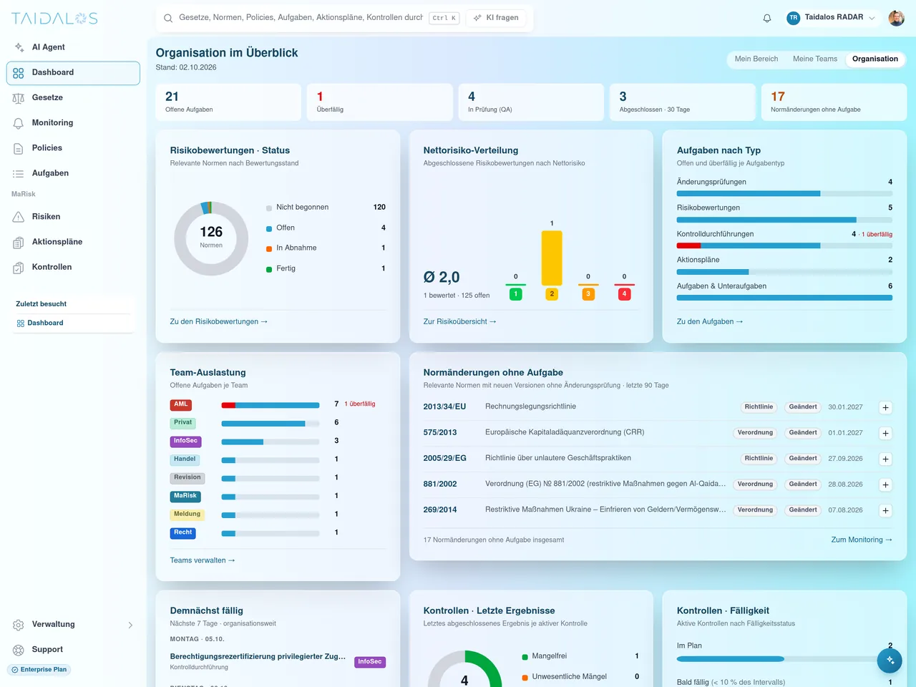The width and height of the screenshot is (916, 687).
Task: Click the Aktionspläne clipboard icon
Action: 19,243
